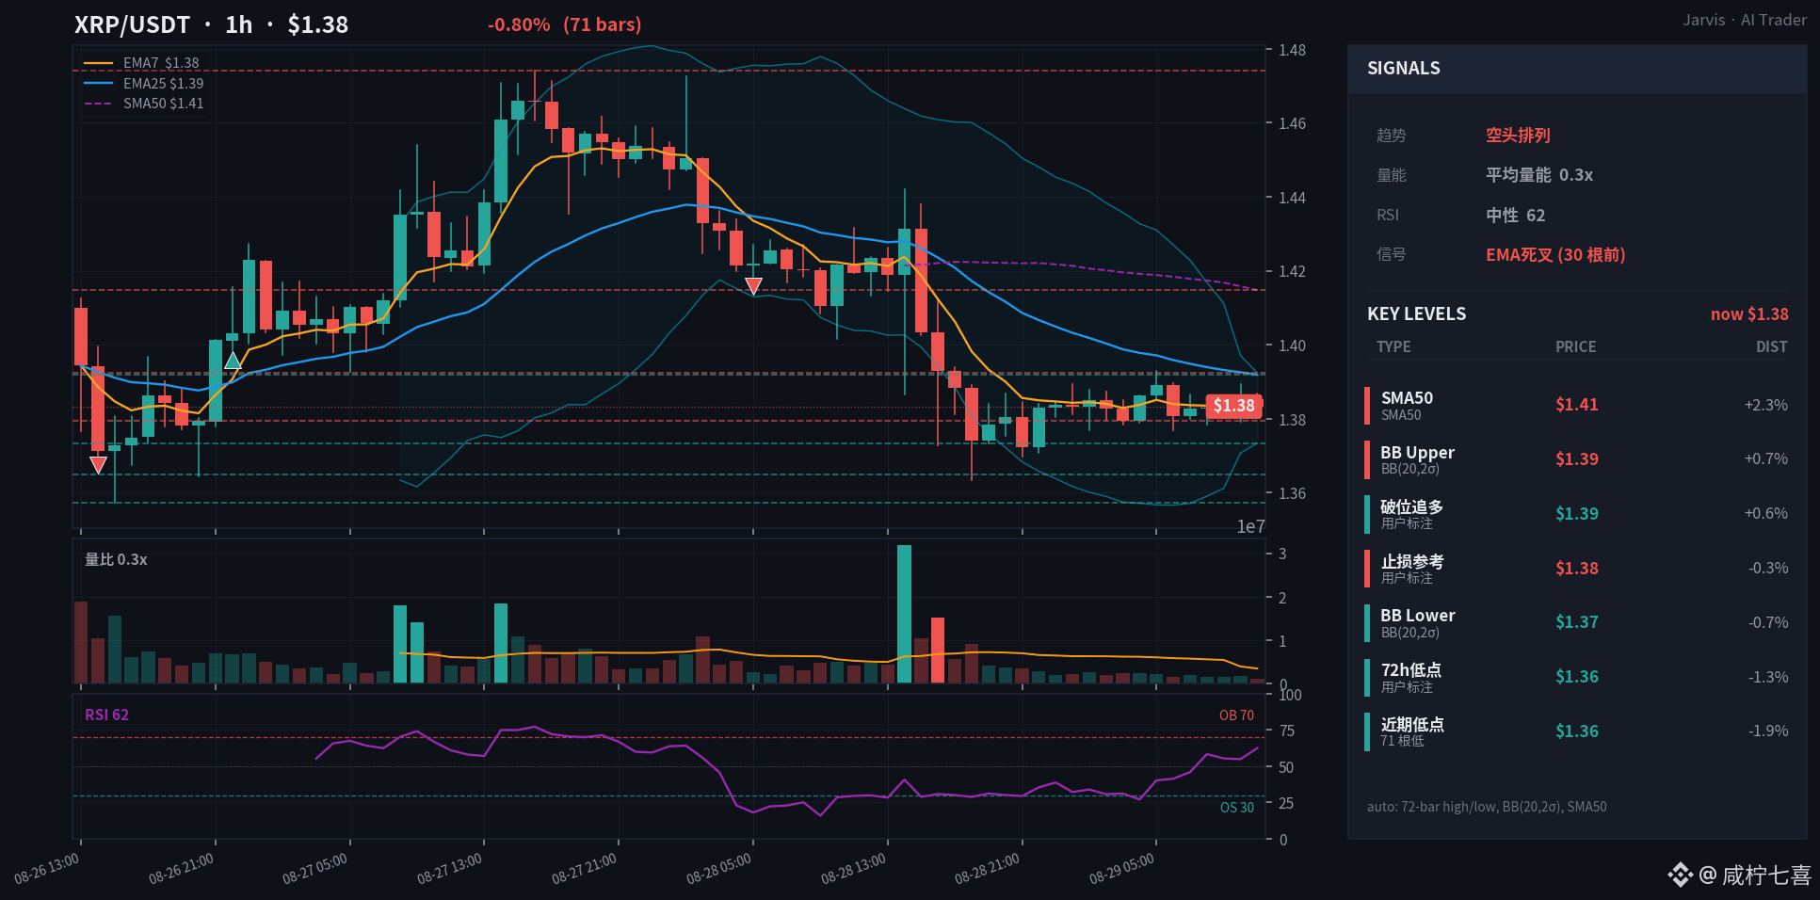This screenshot has width=1820, height=900.
Task: Click the $1.39 price in the BB Upper row
Action: point(1576,459)
